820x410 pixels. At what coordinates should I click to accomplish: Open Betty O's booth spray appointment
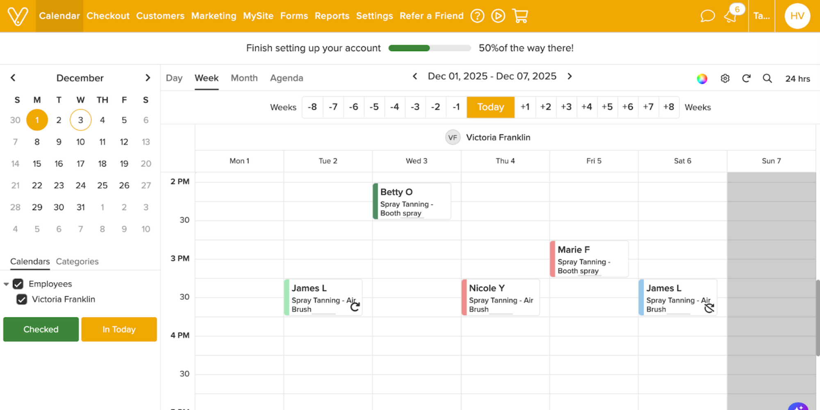pos(412,201)
